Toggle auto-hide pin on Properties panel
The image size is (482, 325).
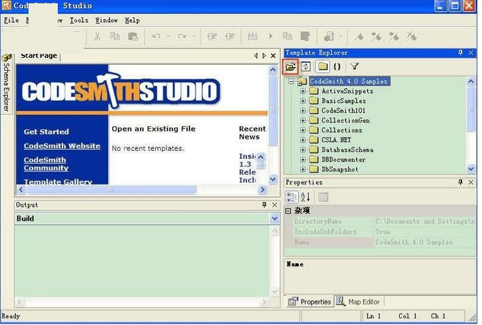(x=460, y=182)
